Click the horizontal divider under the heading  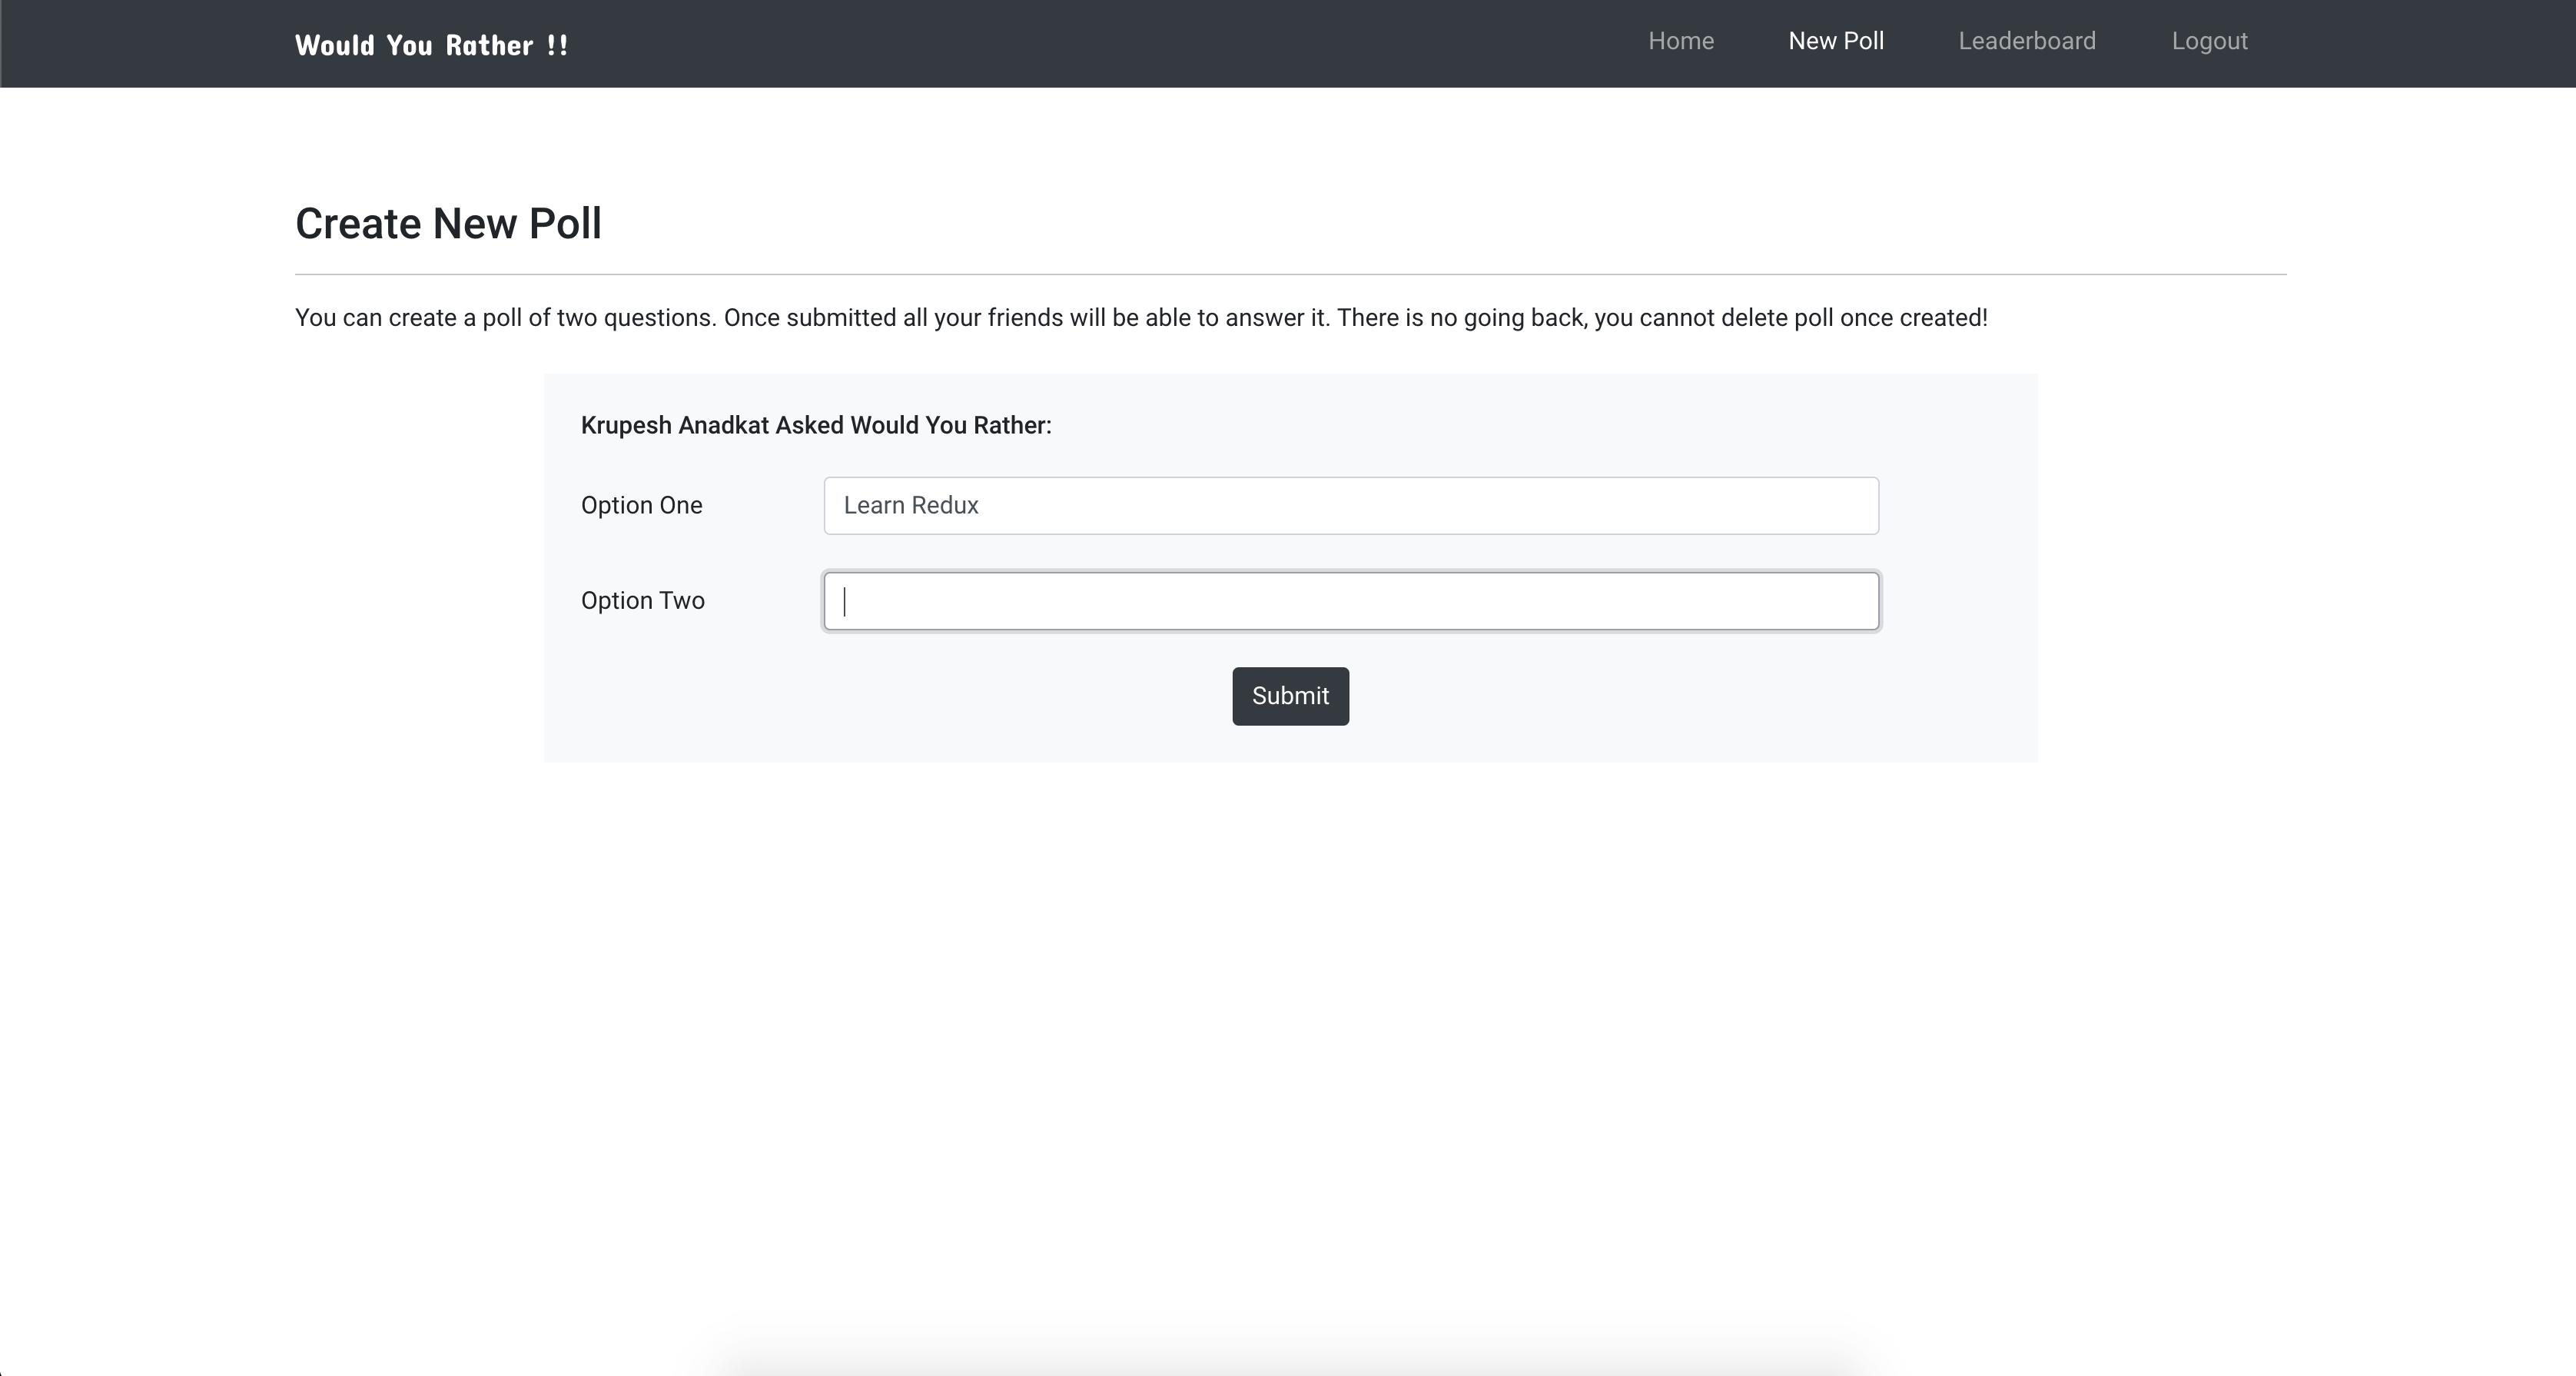1290,274
